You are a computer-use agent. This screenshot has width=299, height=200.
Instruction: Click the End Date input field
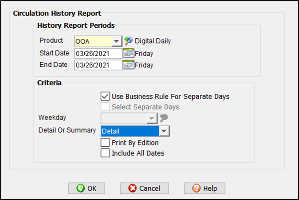click(x=98, y=65)
